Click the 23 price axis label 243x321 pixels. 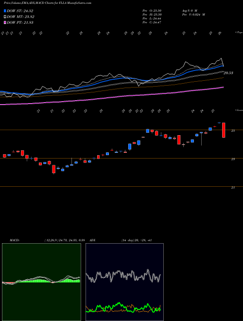[233, 159]
